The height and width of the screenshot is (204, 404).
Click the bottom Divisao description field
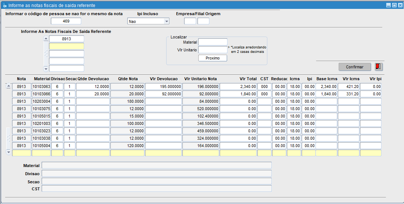[157, 173]
